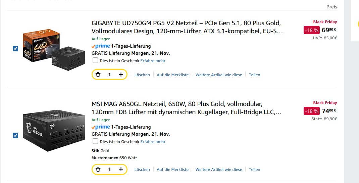Open Erfahre mehr link under Gigabyte gift option

point(153,61)
